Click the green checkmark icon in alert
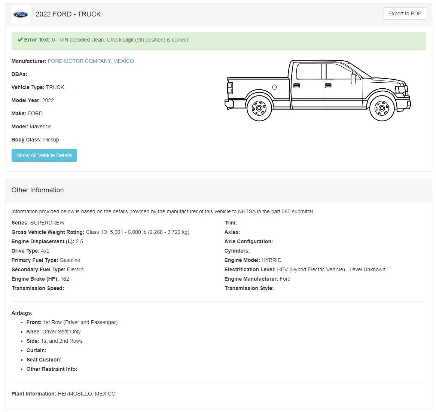436x412 pixels. point(20,40)
